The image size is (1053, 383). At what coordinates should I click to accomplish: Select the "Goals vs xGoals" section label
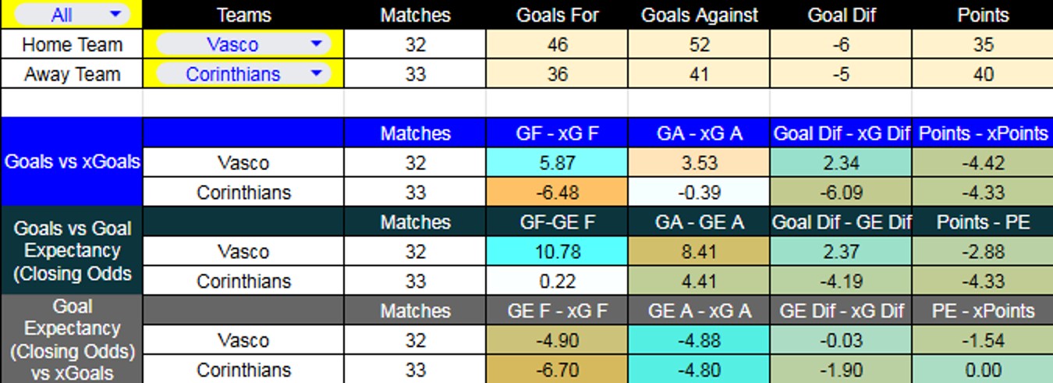pyautogui.click(x=72, y=162)
